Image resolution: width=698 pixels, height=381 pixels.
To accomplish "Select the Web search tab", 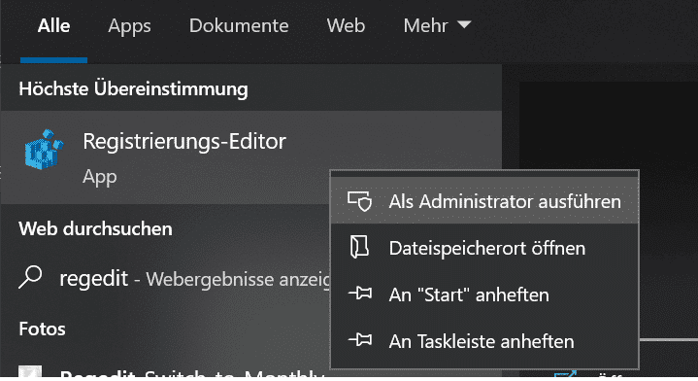I will click(x=346, y=26).
